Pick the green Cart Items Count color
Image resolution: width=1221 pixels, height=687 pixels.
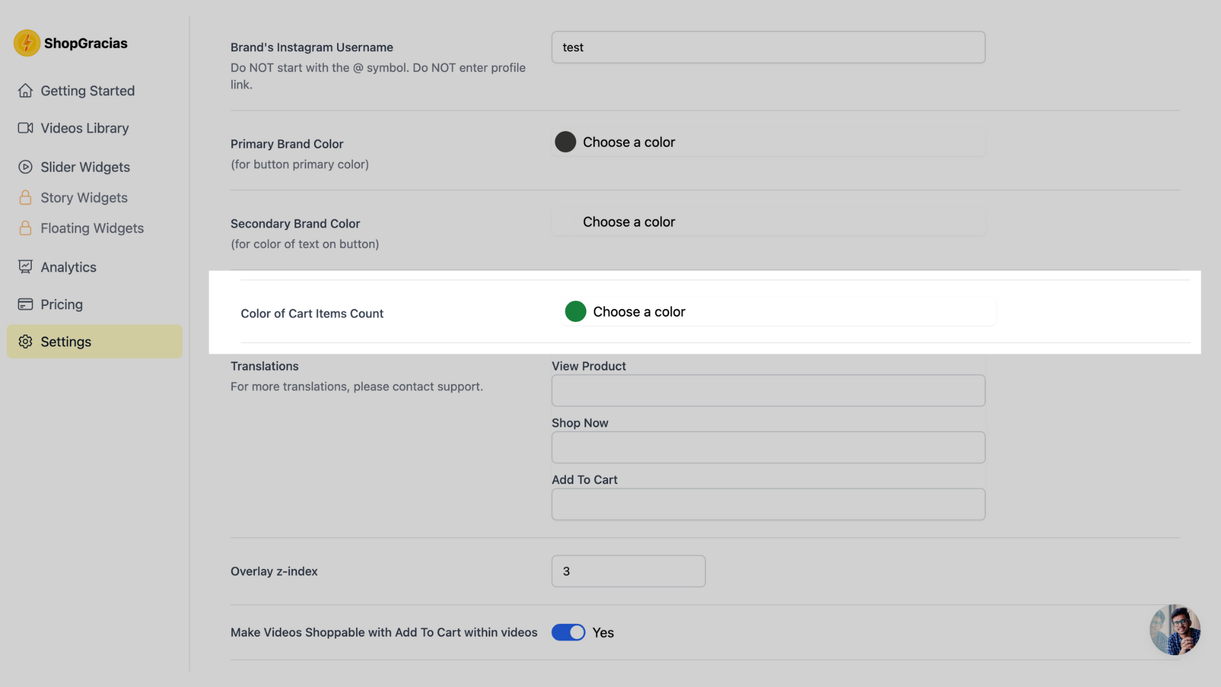coord(576,312)
